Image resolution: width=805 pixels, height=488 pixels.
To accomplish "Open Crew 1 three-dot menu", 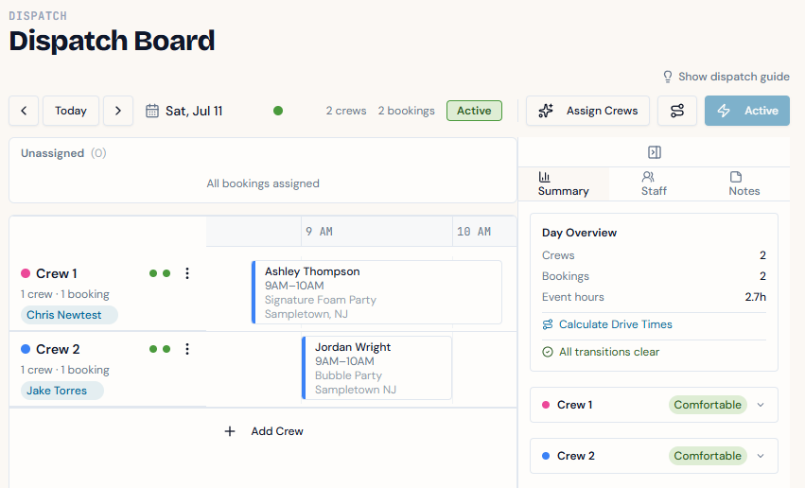I will [187, 273].
